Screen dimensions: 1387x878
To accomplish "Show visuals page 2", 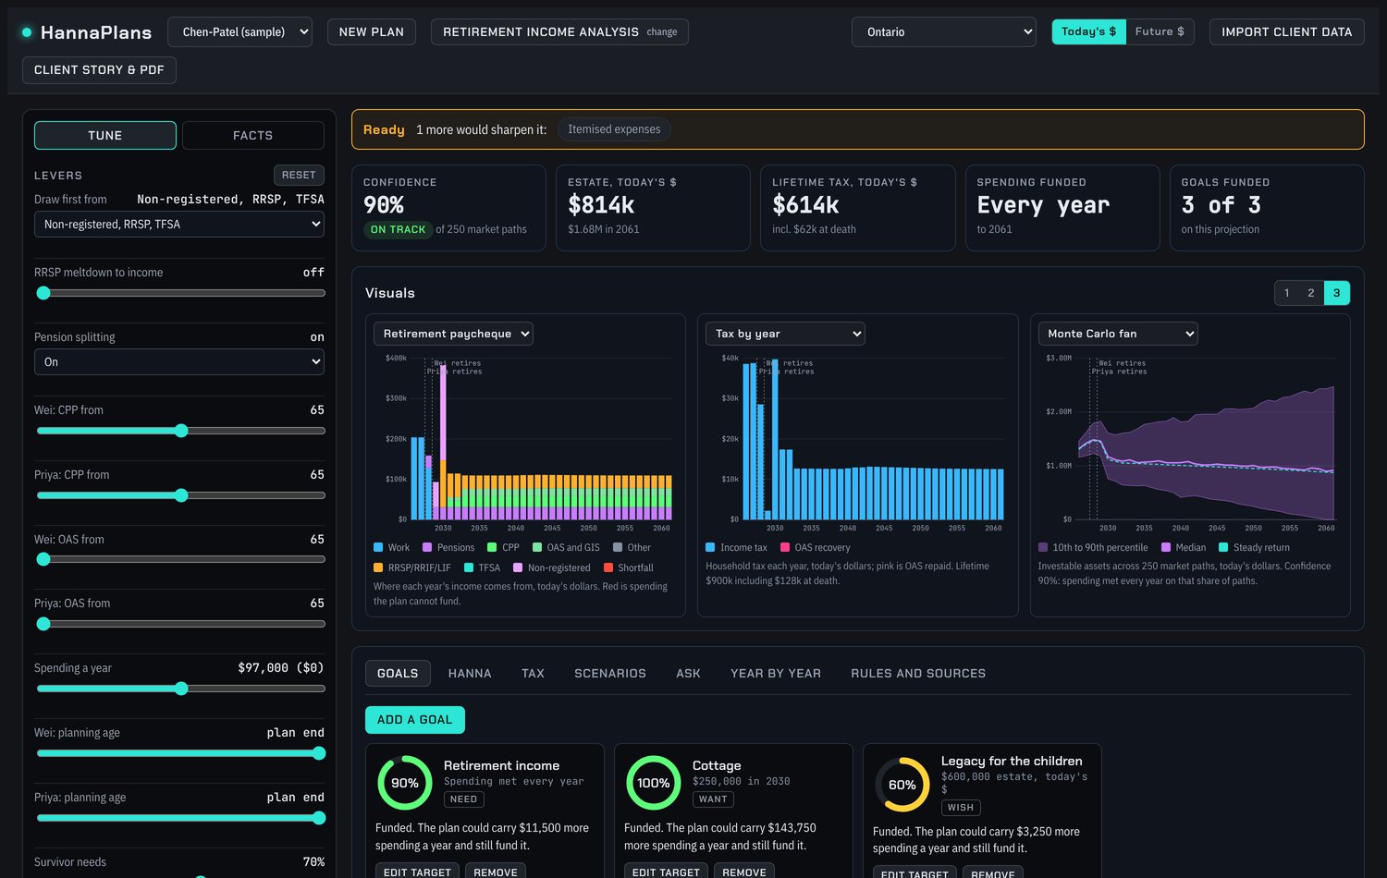I will point(1310,293).
